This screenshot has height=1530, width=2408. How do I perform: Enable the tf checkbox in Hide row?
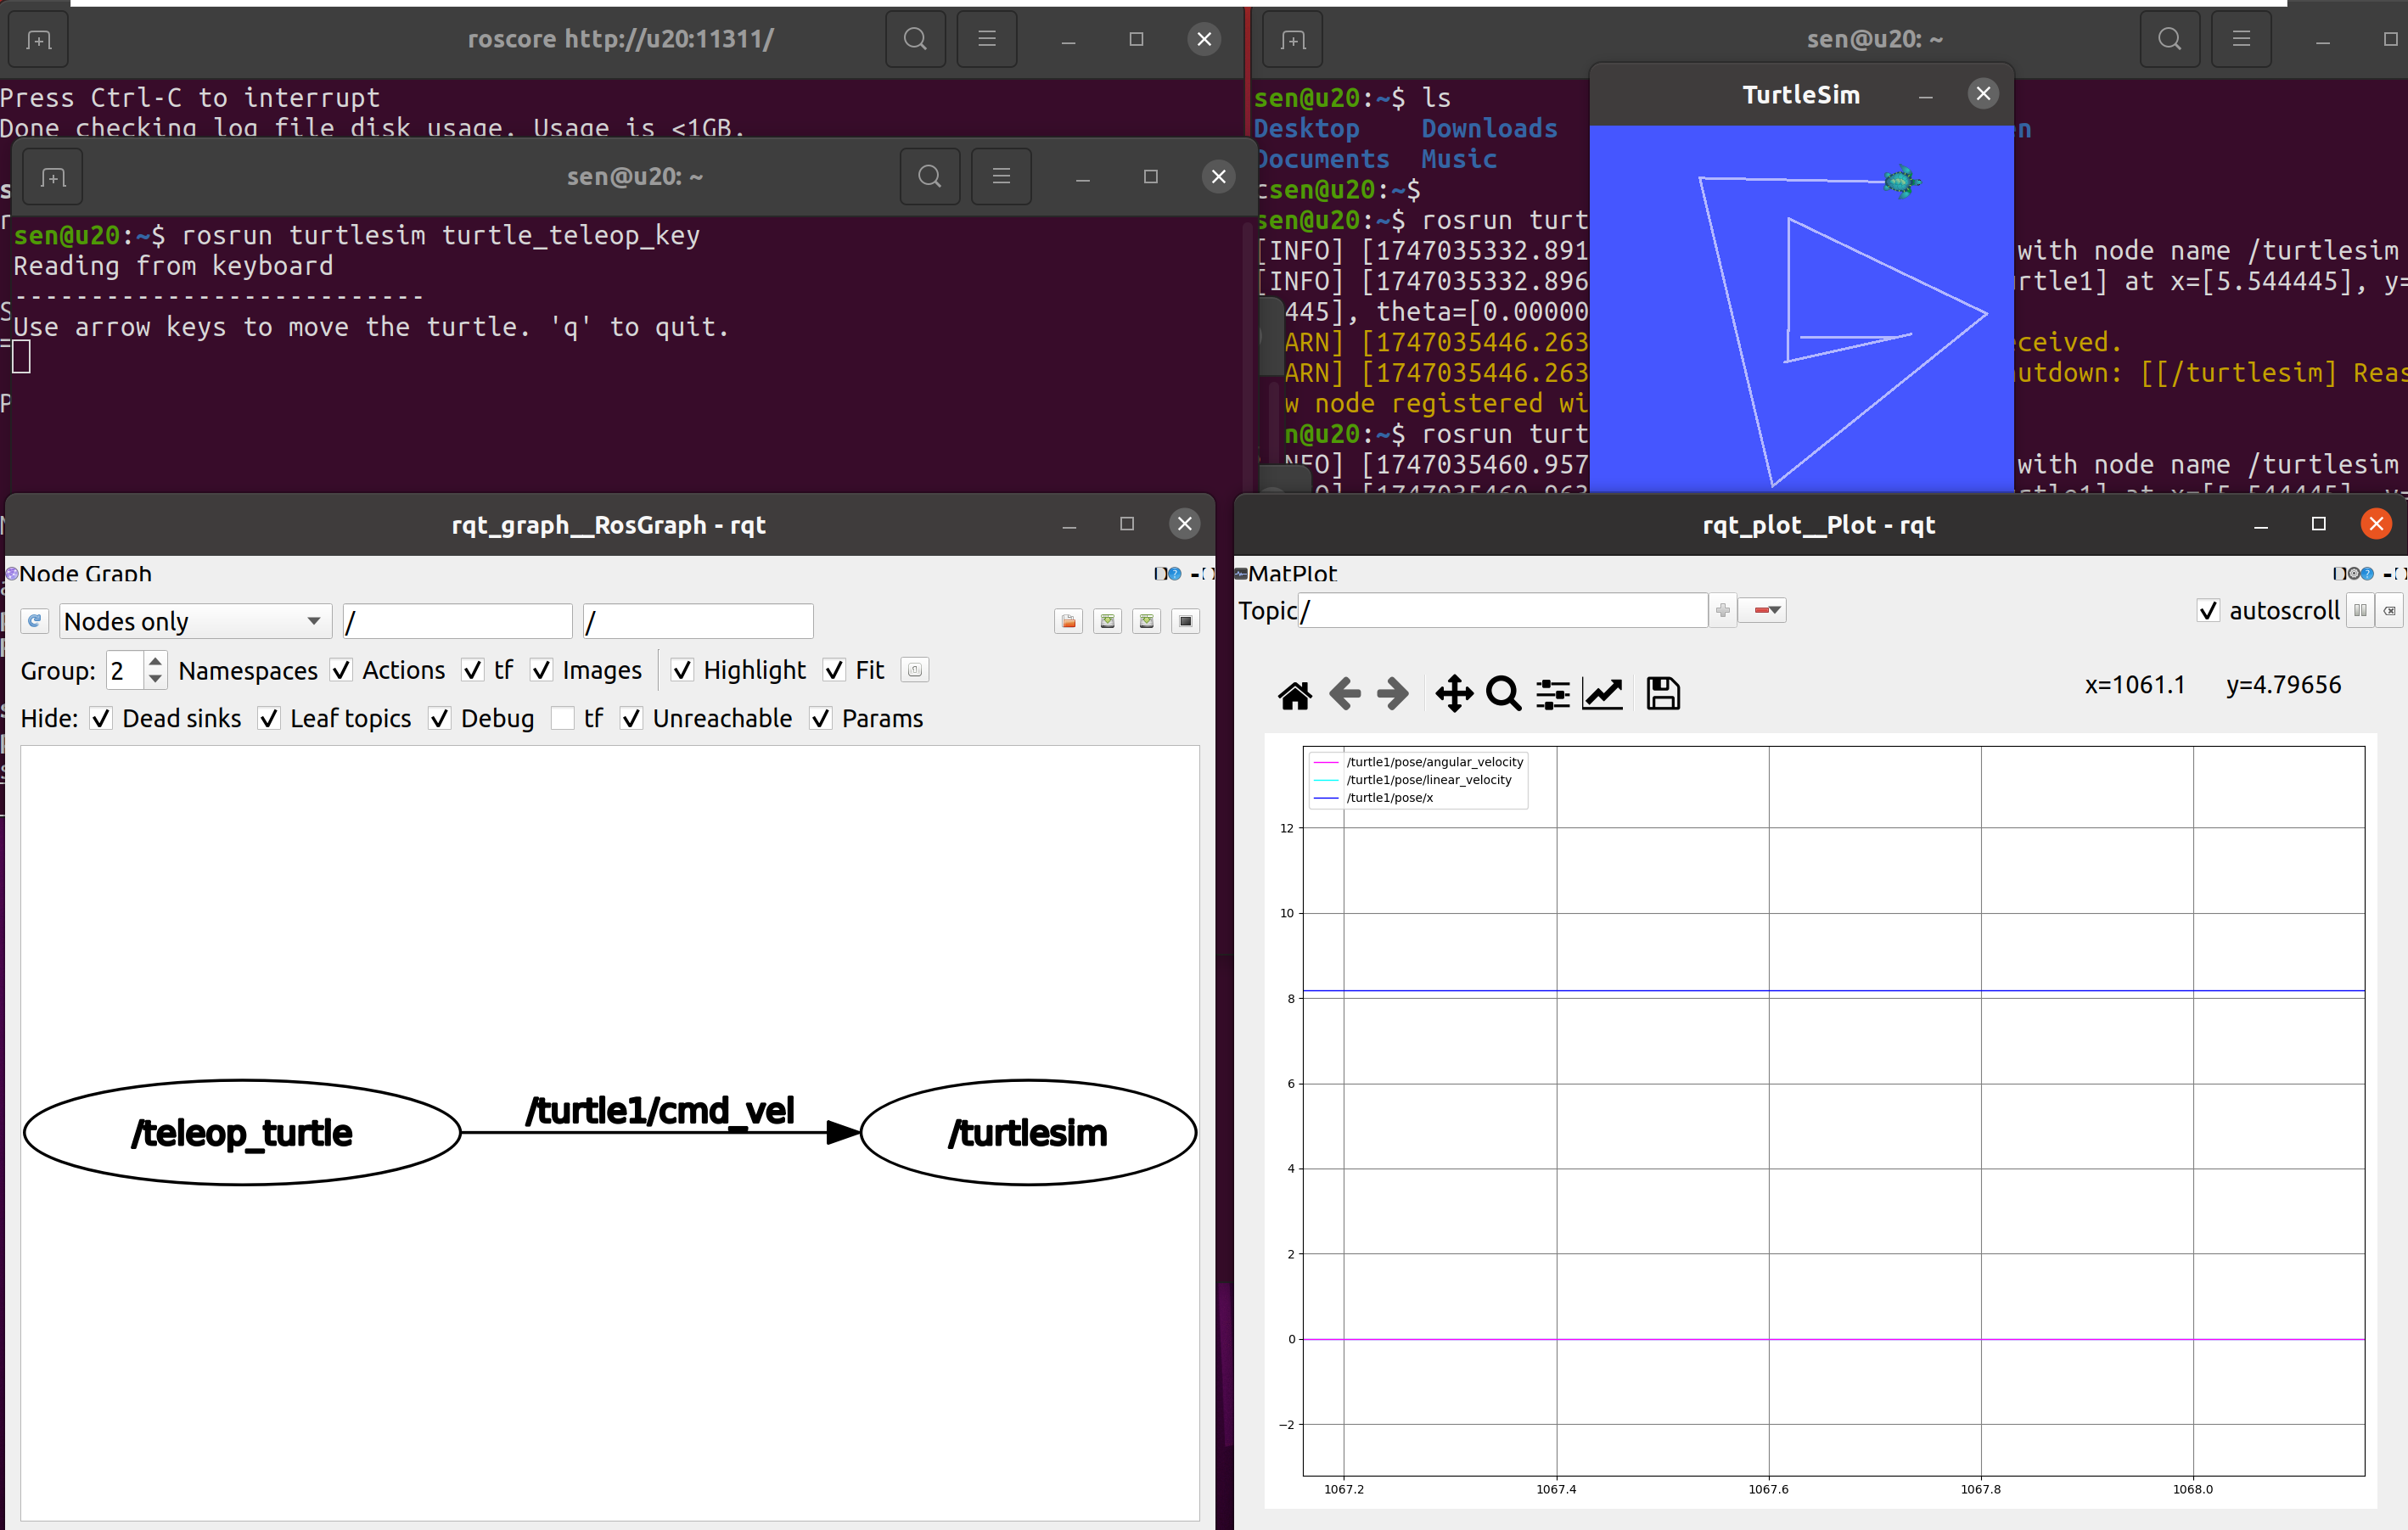click(563, 718)
